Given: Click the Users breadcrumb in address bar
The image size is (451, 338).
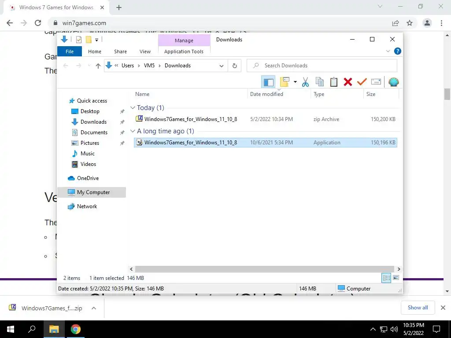Looking at the screenshot, I should (127, 66).
